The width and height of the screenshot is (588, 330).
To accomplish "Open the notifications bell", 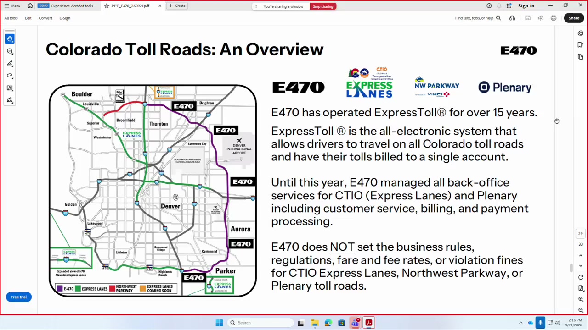I will 499,5.
